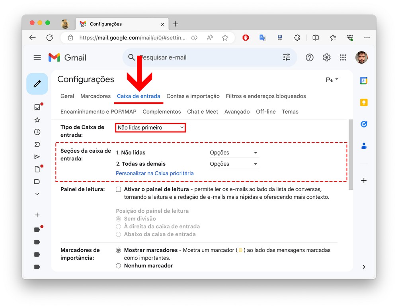Open Complementos settings tab
398x308 pixels.
click(162, 112)
